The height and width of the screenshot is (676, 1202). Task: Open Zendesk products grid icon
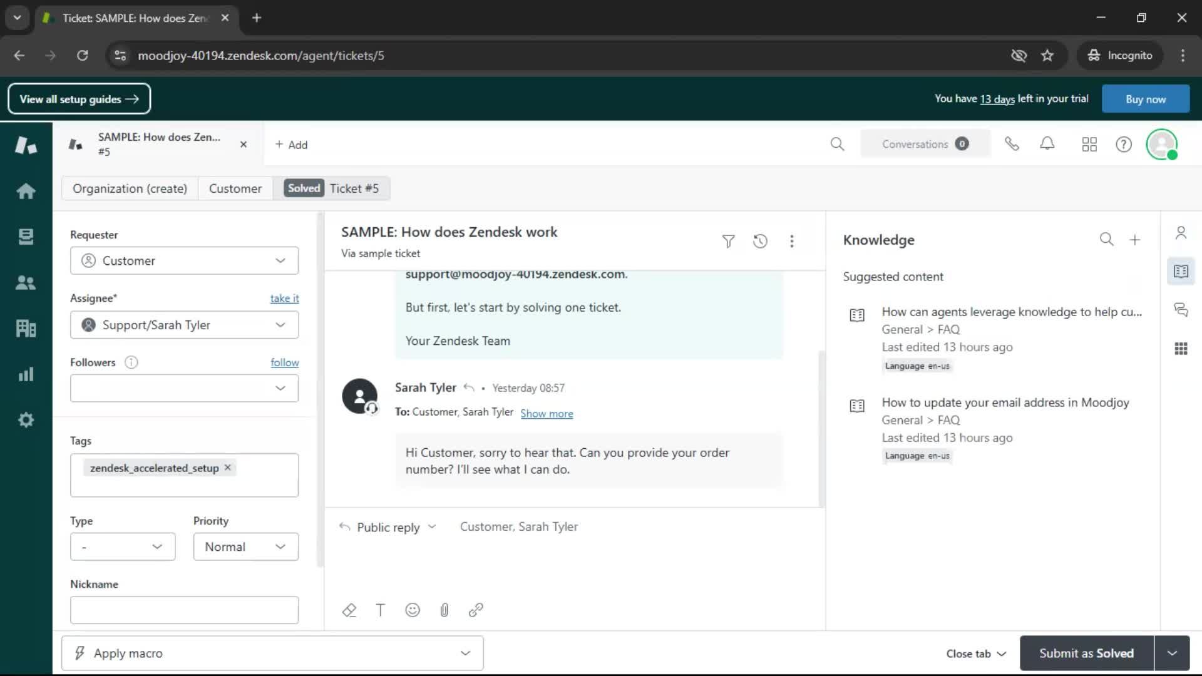[x=1089, y=145]
